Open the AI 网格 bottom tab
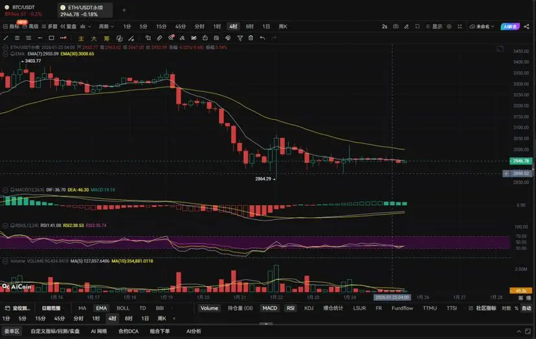Image resolution: width=536 pixels, height=339 pixels. pos(99,331)
